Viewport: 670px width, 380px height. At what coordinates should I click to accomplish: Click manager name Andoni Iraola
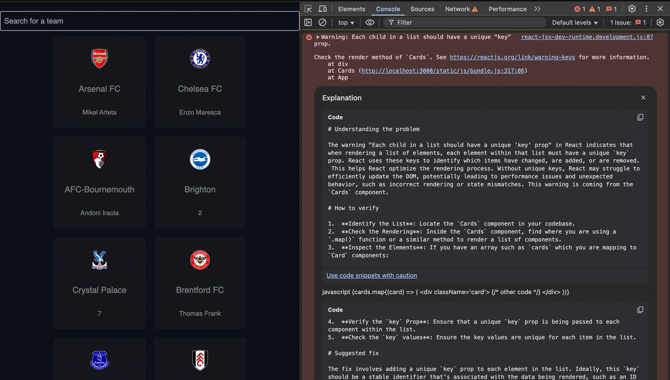point(100,213)
